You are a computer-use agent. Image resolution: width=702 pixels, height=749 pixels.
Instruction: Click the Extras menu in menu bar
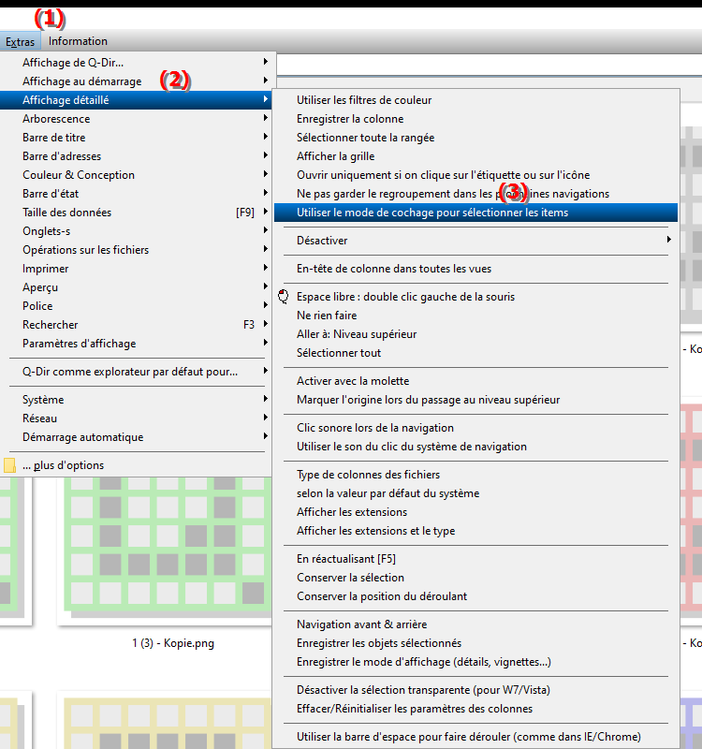tap(20, 41)
